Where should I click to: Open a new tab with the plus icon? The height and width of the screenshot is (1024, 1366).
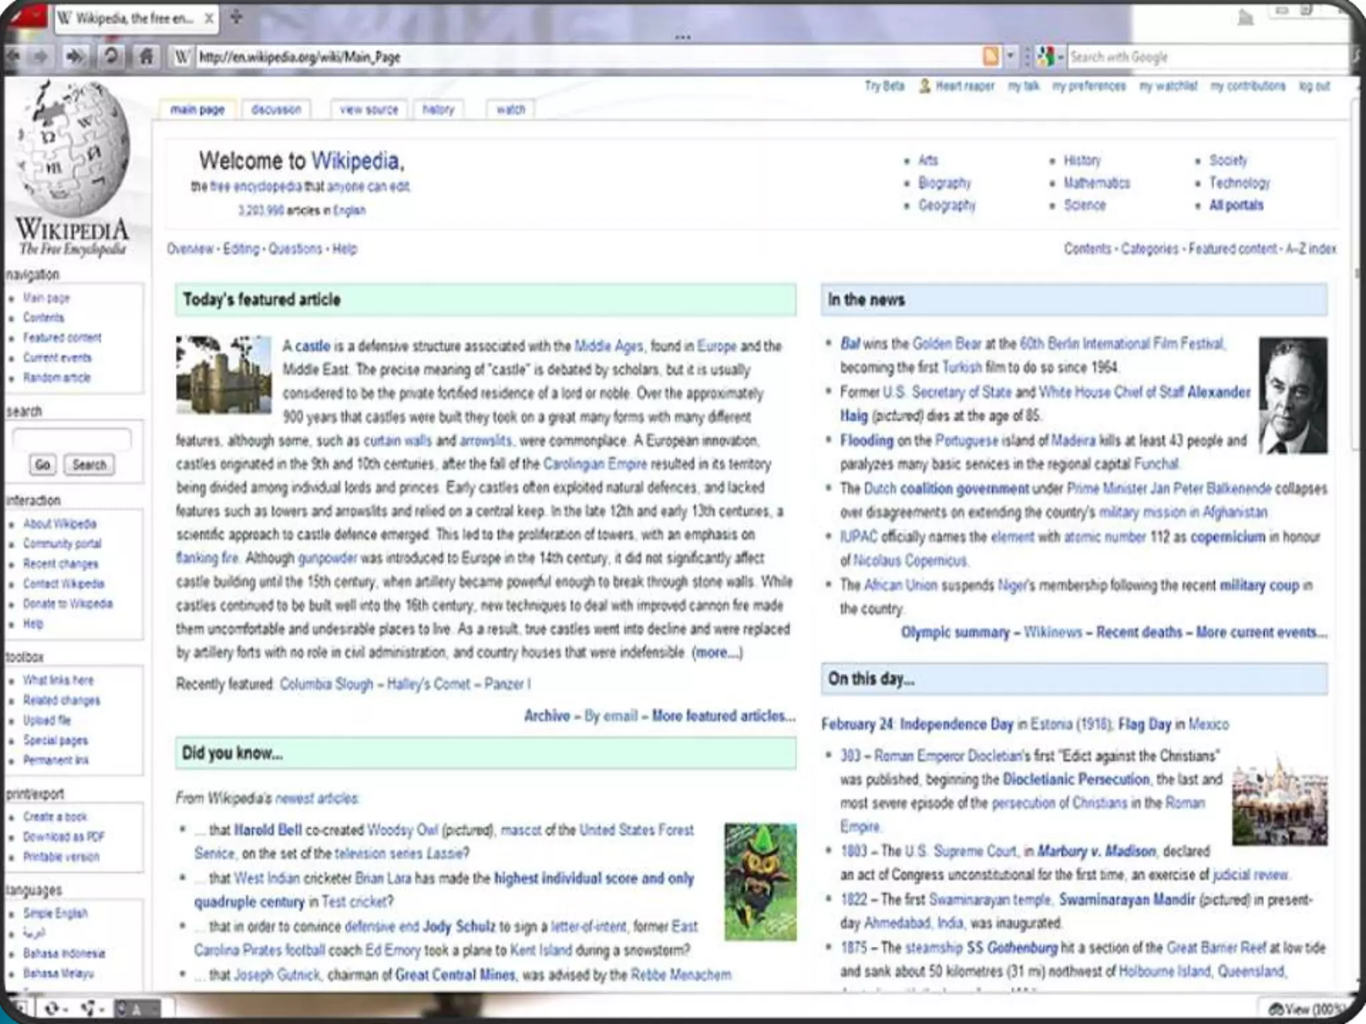236,18
